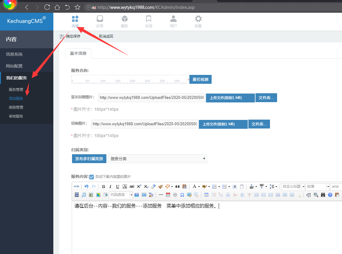This screenshot has width=342, height=254.
Task: Click the 模型 cube icon
Action: (124, 22)
